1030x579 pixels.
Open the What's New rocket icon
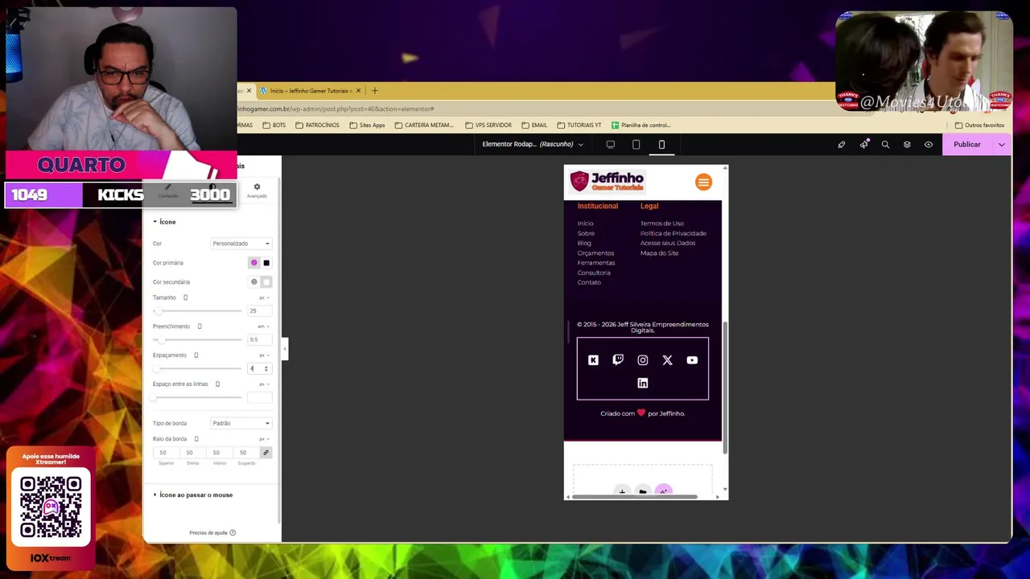tap(863, 145)
